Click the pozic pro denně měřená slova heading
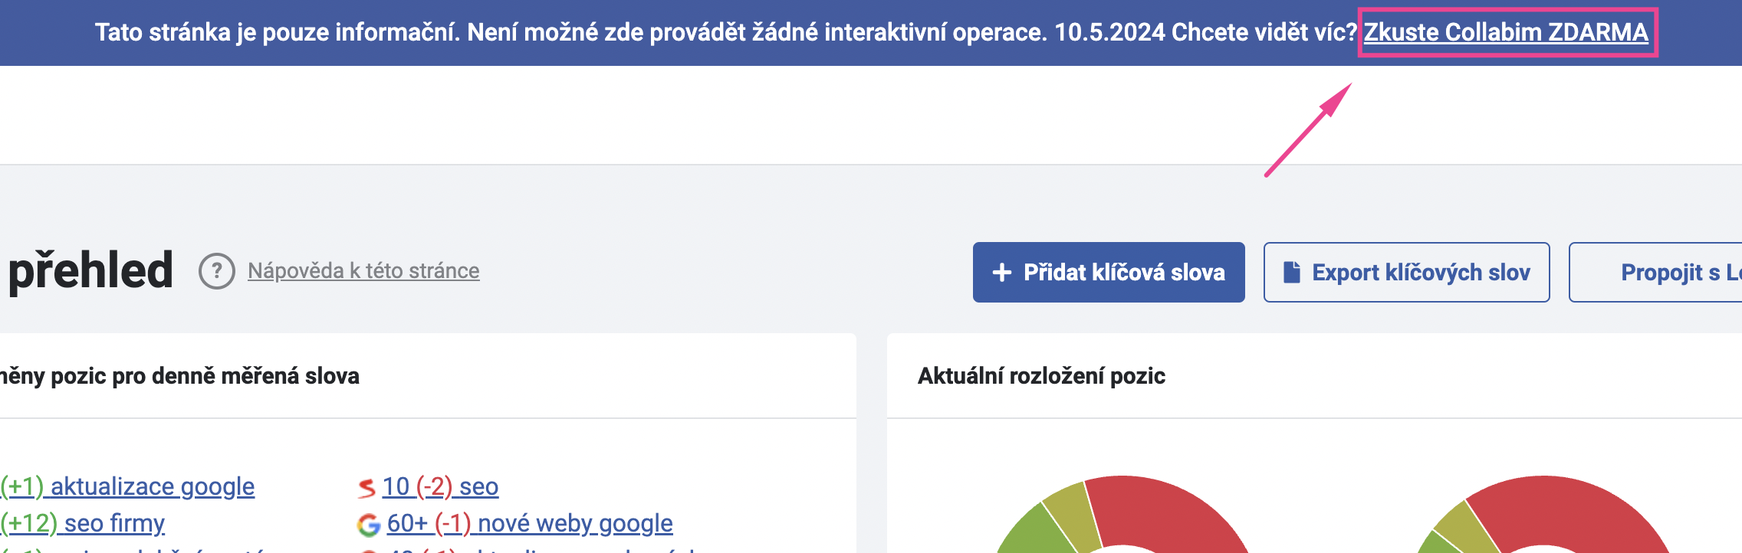 [x=179, y=376]
